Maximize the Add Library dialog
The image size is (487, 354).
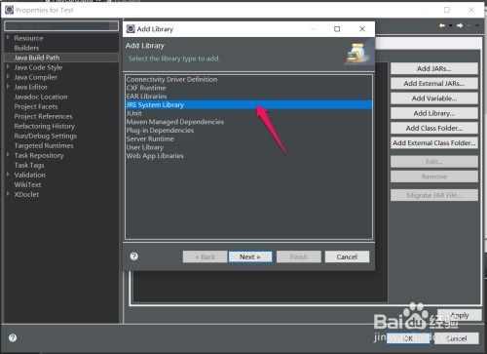click(337, 29)
